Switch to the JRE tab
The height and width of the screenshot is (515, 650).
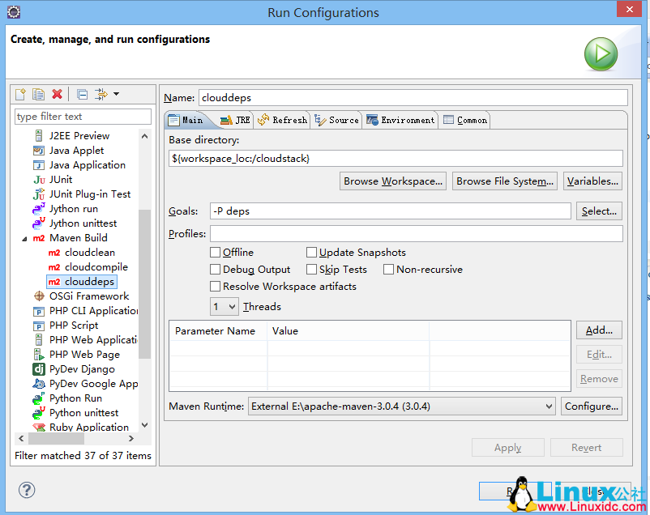click(x=238, y=119)
